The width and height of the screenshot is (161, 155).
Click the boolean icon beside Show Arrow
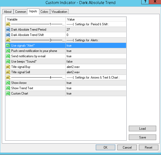pos(8,83)
